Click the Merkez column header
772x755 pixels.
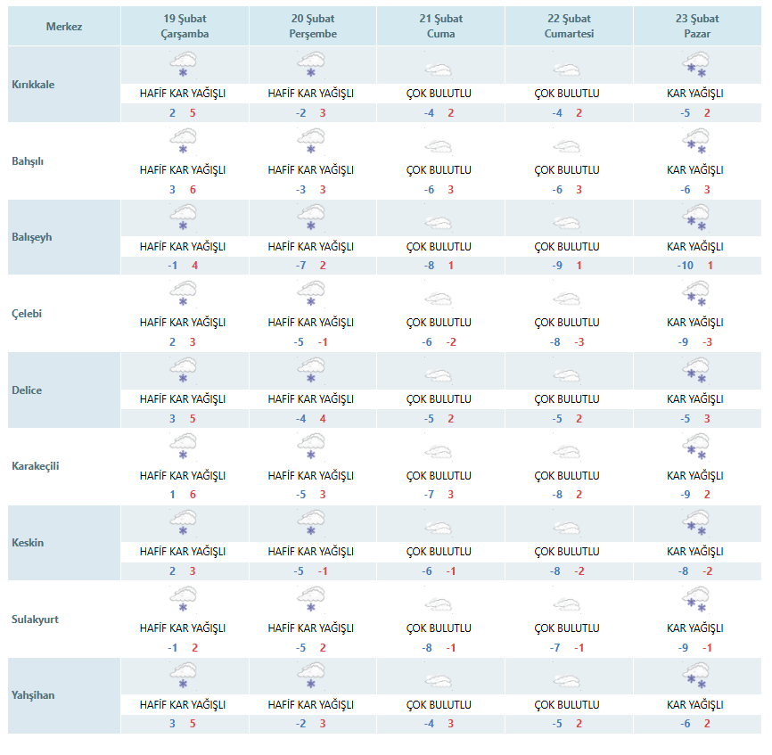click(64, 27)
